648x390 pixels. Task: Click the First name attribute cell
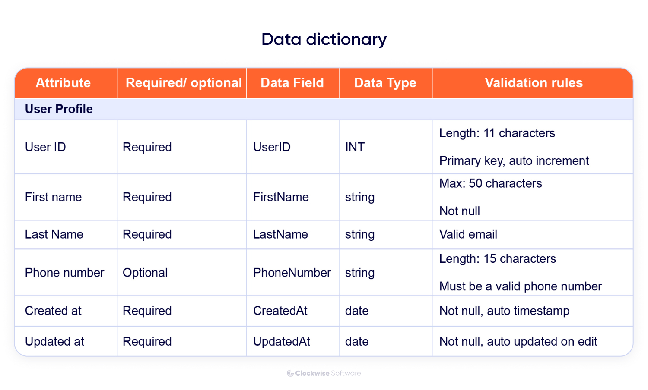tap(53, 197)
